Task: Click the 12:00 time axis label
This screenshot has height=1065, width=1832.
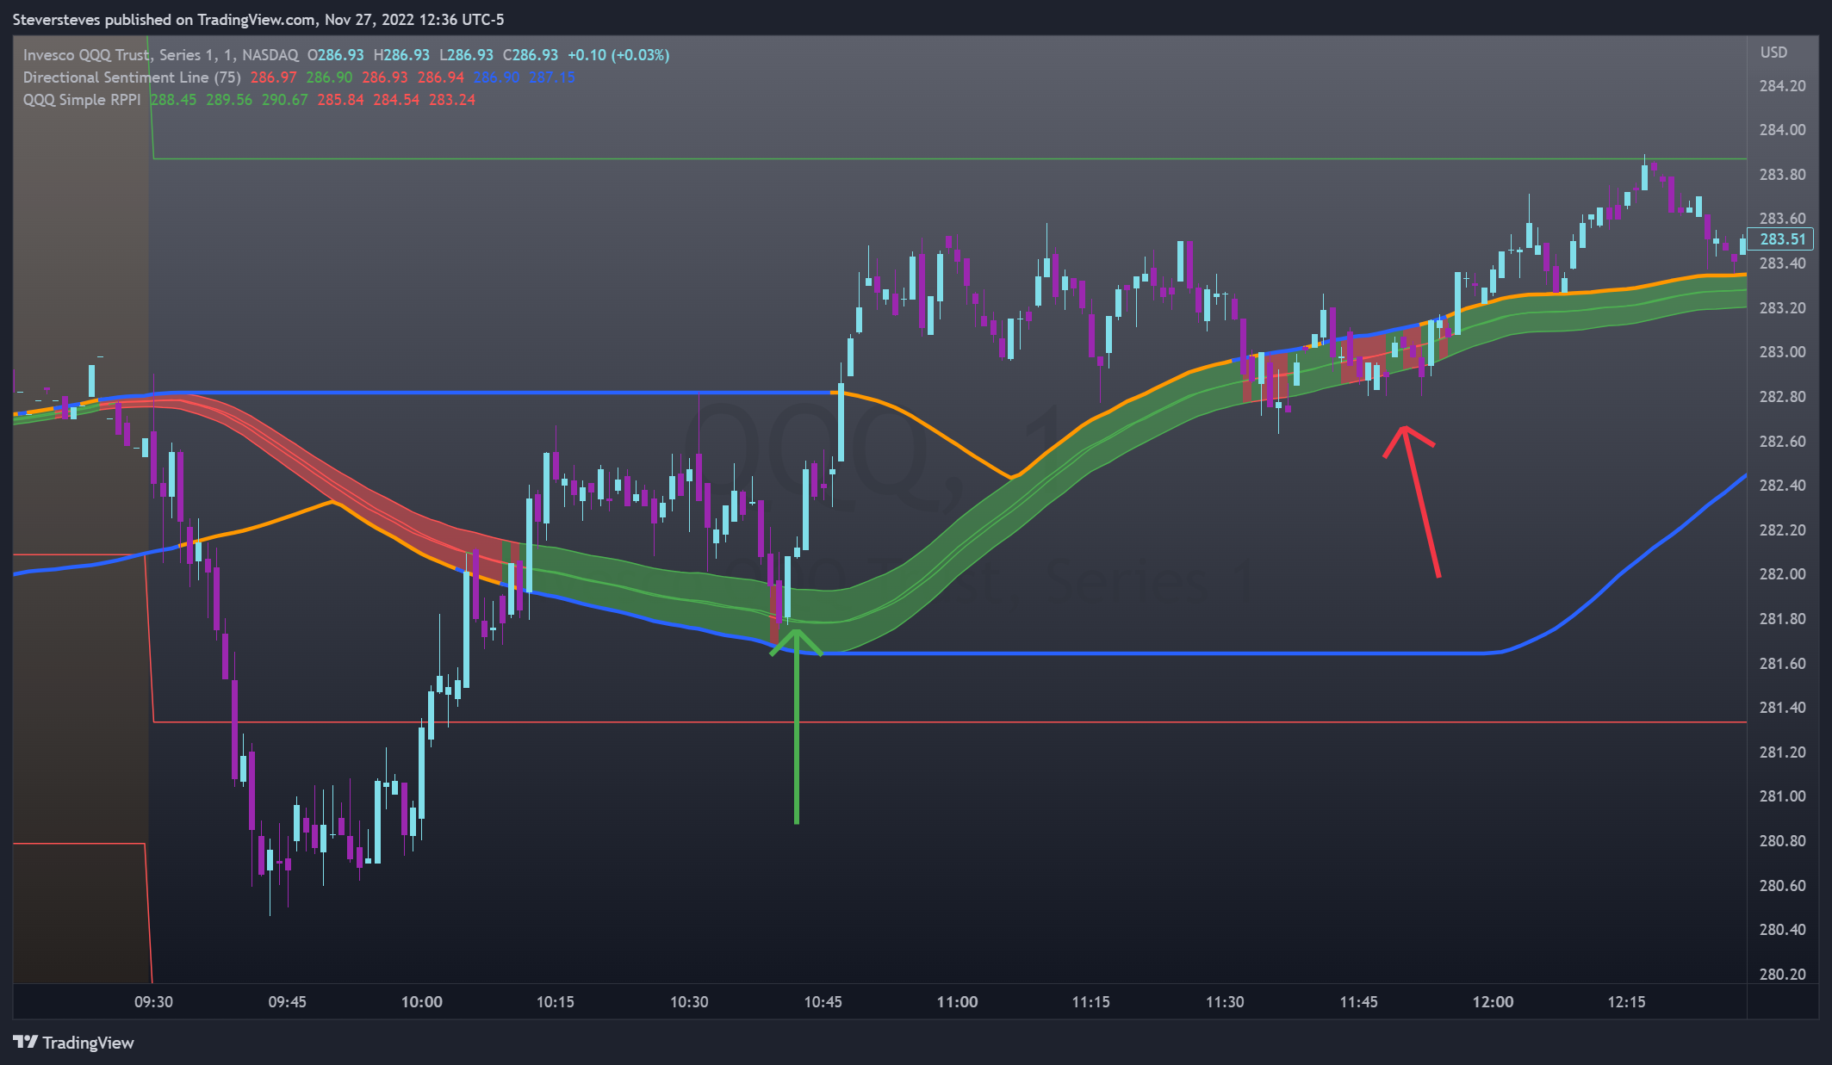Action: 1493,1002
